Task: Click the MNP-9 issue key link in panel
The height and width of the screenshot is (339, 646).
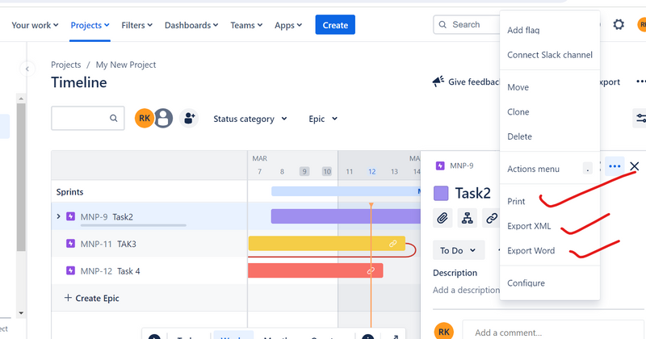Action: (461, 165)
